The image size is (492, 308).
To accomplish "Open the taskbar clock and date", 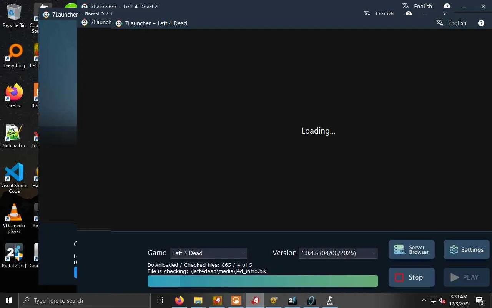I will [x=459, y=300].
